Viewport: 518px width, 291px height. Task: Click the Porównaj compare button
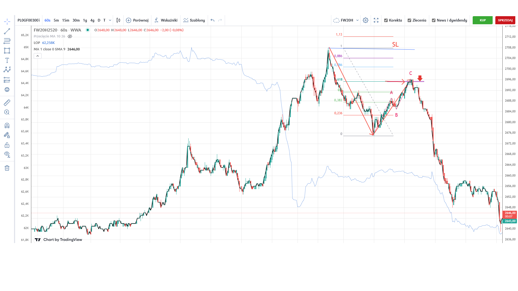click(137, 20)
